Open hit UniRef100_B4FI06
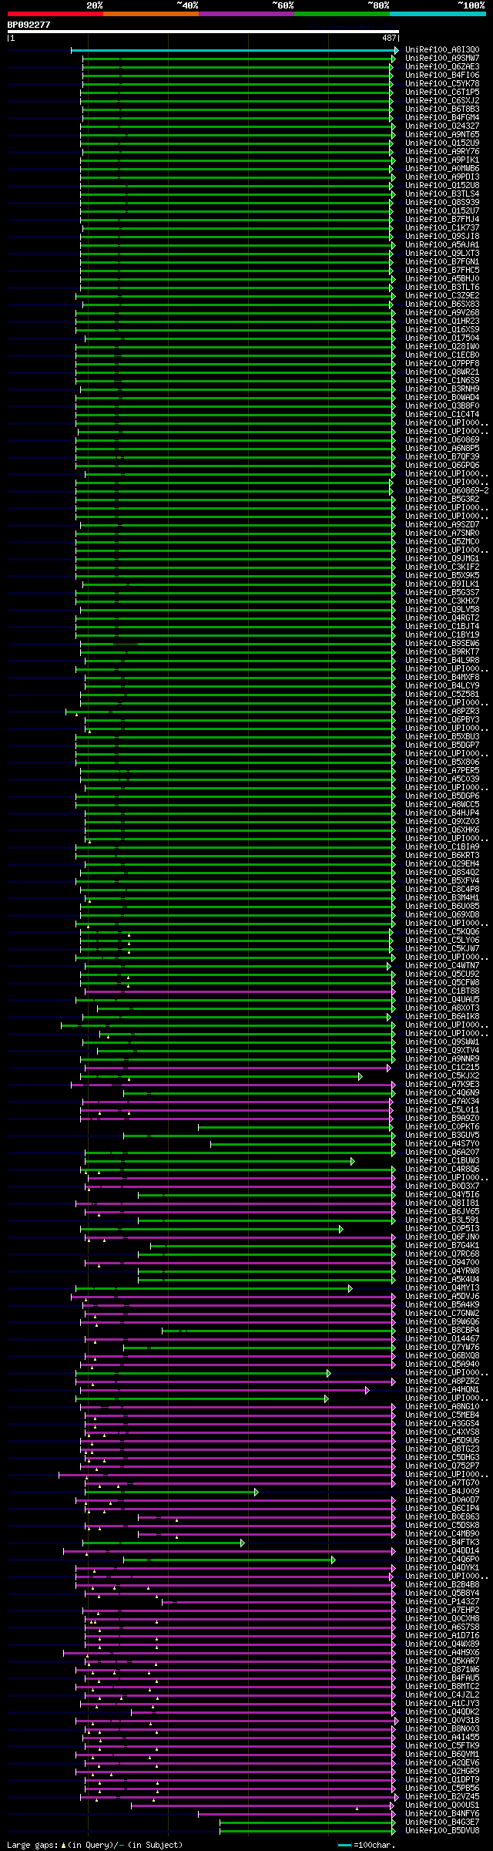 442,76
